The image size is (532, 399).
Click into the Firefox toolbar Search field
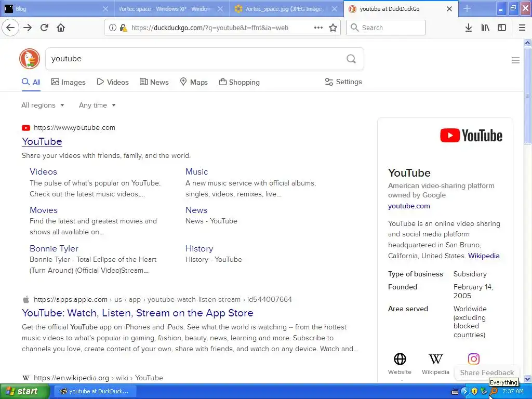click(385, 28)
